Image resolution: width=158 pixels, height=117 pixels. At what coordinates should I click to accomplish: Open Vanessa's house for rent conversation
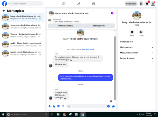click(22, 35)
